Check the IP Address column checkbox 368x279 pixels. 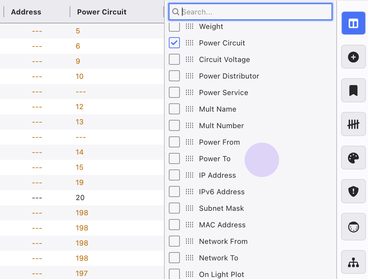174,175
